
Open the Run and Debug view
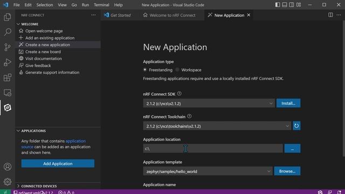7,63
